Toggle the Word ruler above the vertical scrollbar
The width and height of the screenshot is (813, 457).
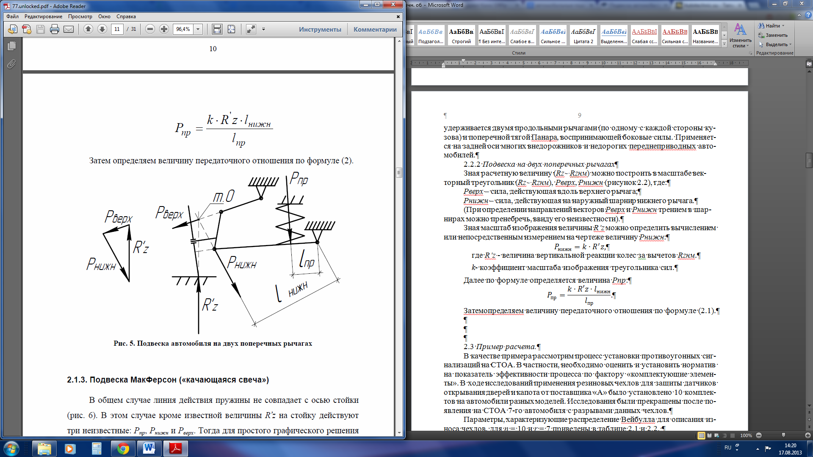pos(809,64)
